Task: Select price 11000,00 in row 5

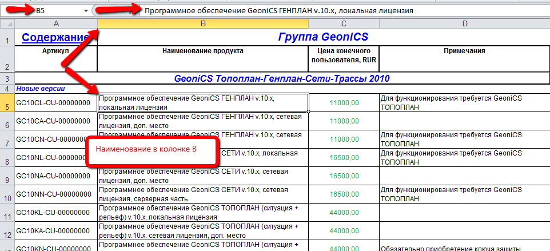Action: [x=344, y=102]
